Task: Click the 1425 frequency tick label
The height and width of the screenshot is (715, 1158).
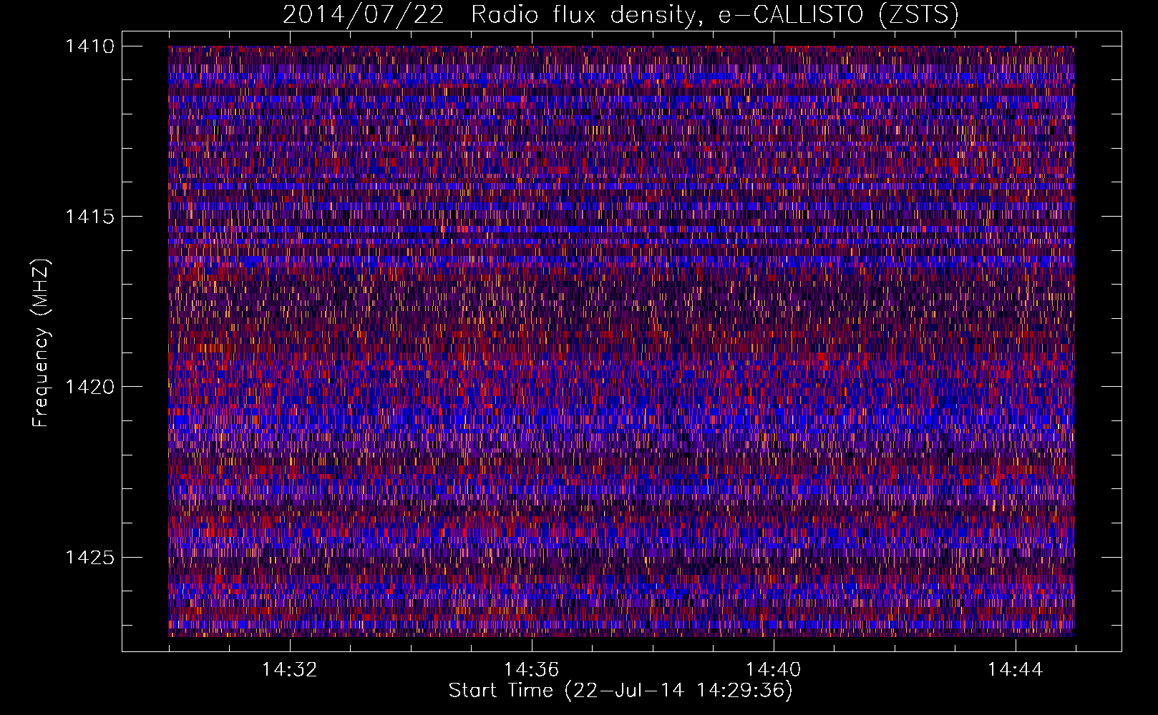Action: click(x=89, y=557)
